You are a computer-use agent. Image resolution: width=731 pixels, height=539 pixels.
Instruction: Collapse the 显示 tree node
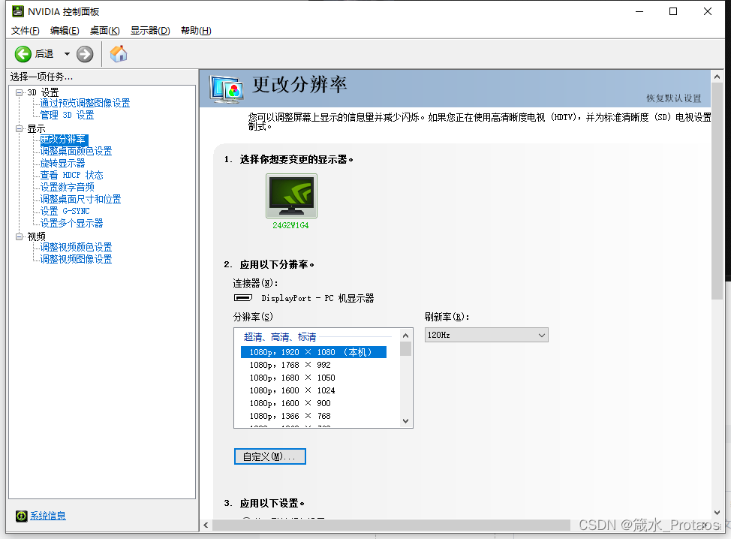[x=19, y=128]
